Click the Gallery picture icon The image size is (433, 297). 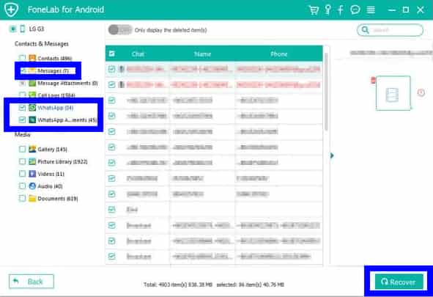pos(32,149)
